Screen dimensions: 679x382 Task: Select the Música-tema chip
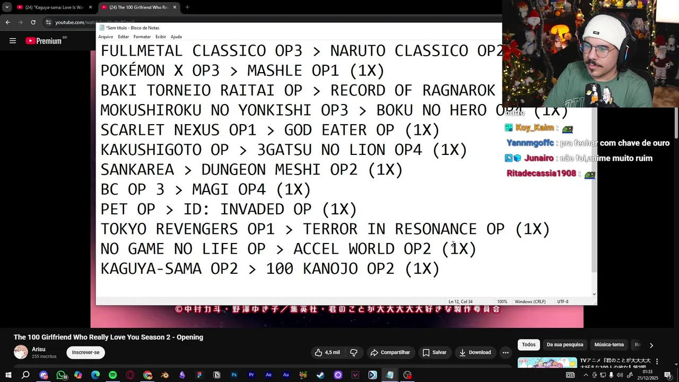click(609, 345)
